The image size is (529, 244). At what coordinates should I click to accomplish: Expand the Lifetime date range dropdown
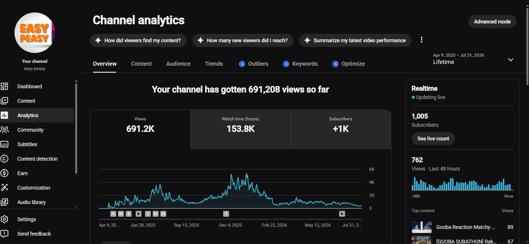click(510, 60)
